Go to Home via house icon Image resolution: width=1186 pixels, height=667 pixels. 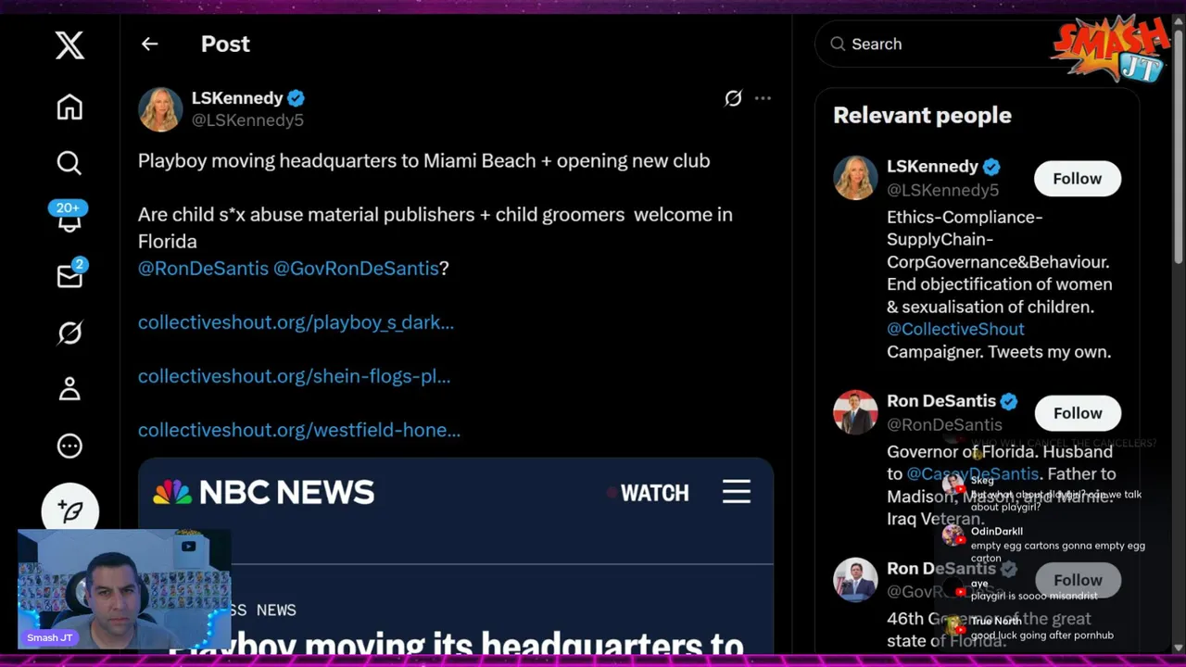point(69,107)
